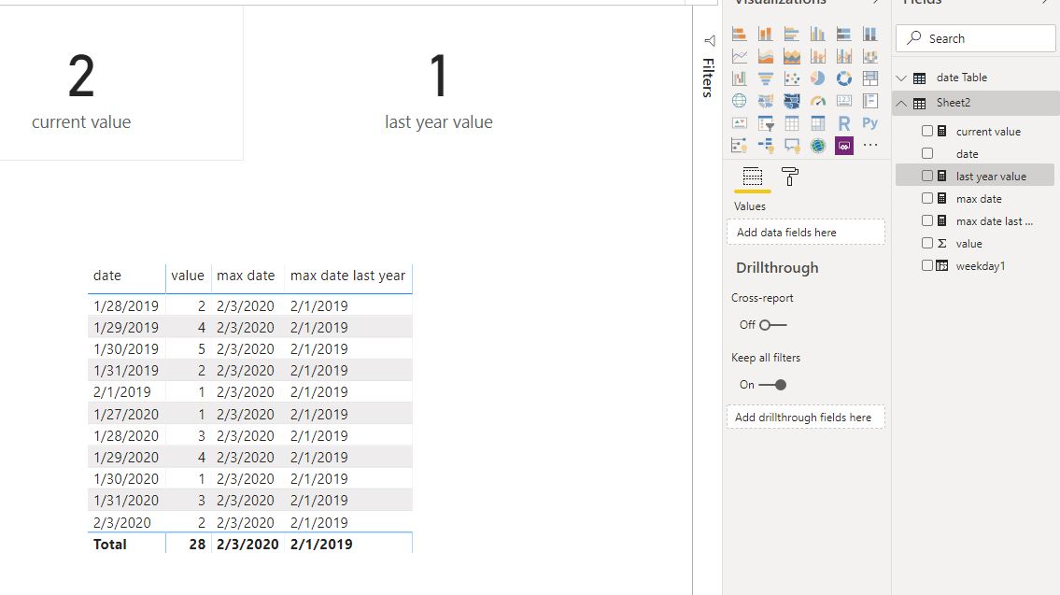The image size is (1060, 595).
Task: Select the treemap visual
Action: tap(870, 78)
